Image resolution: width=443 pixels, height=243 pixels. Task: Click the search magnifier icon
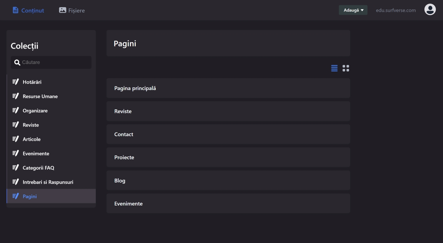17,62
